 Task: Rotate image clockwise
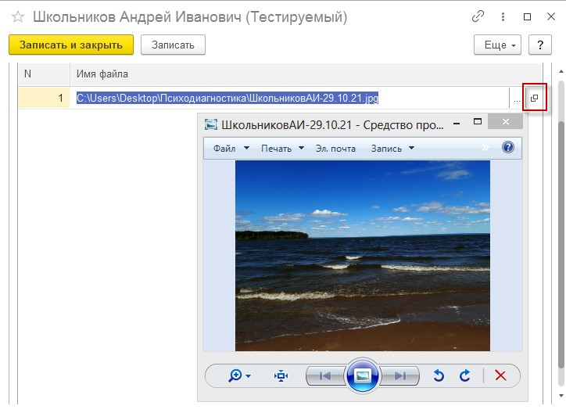[x=465, y=375]
